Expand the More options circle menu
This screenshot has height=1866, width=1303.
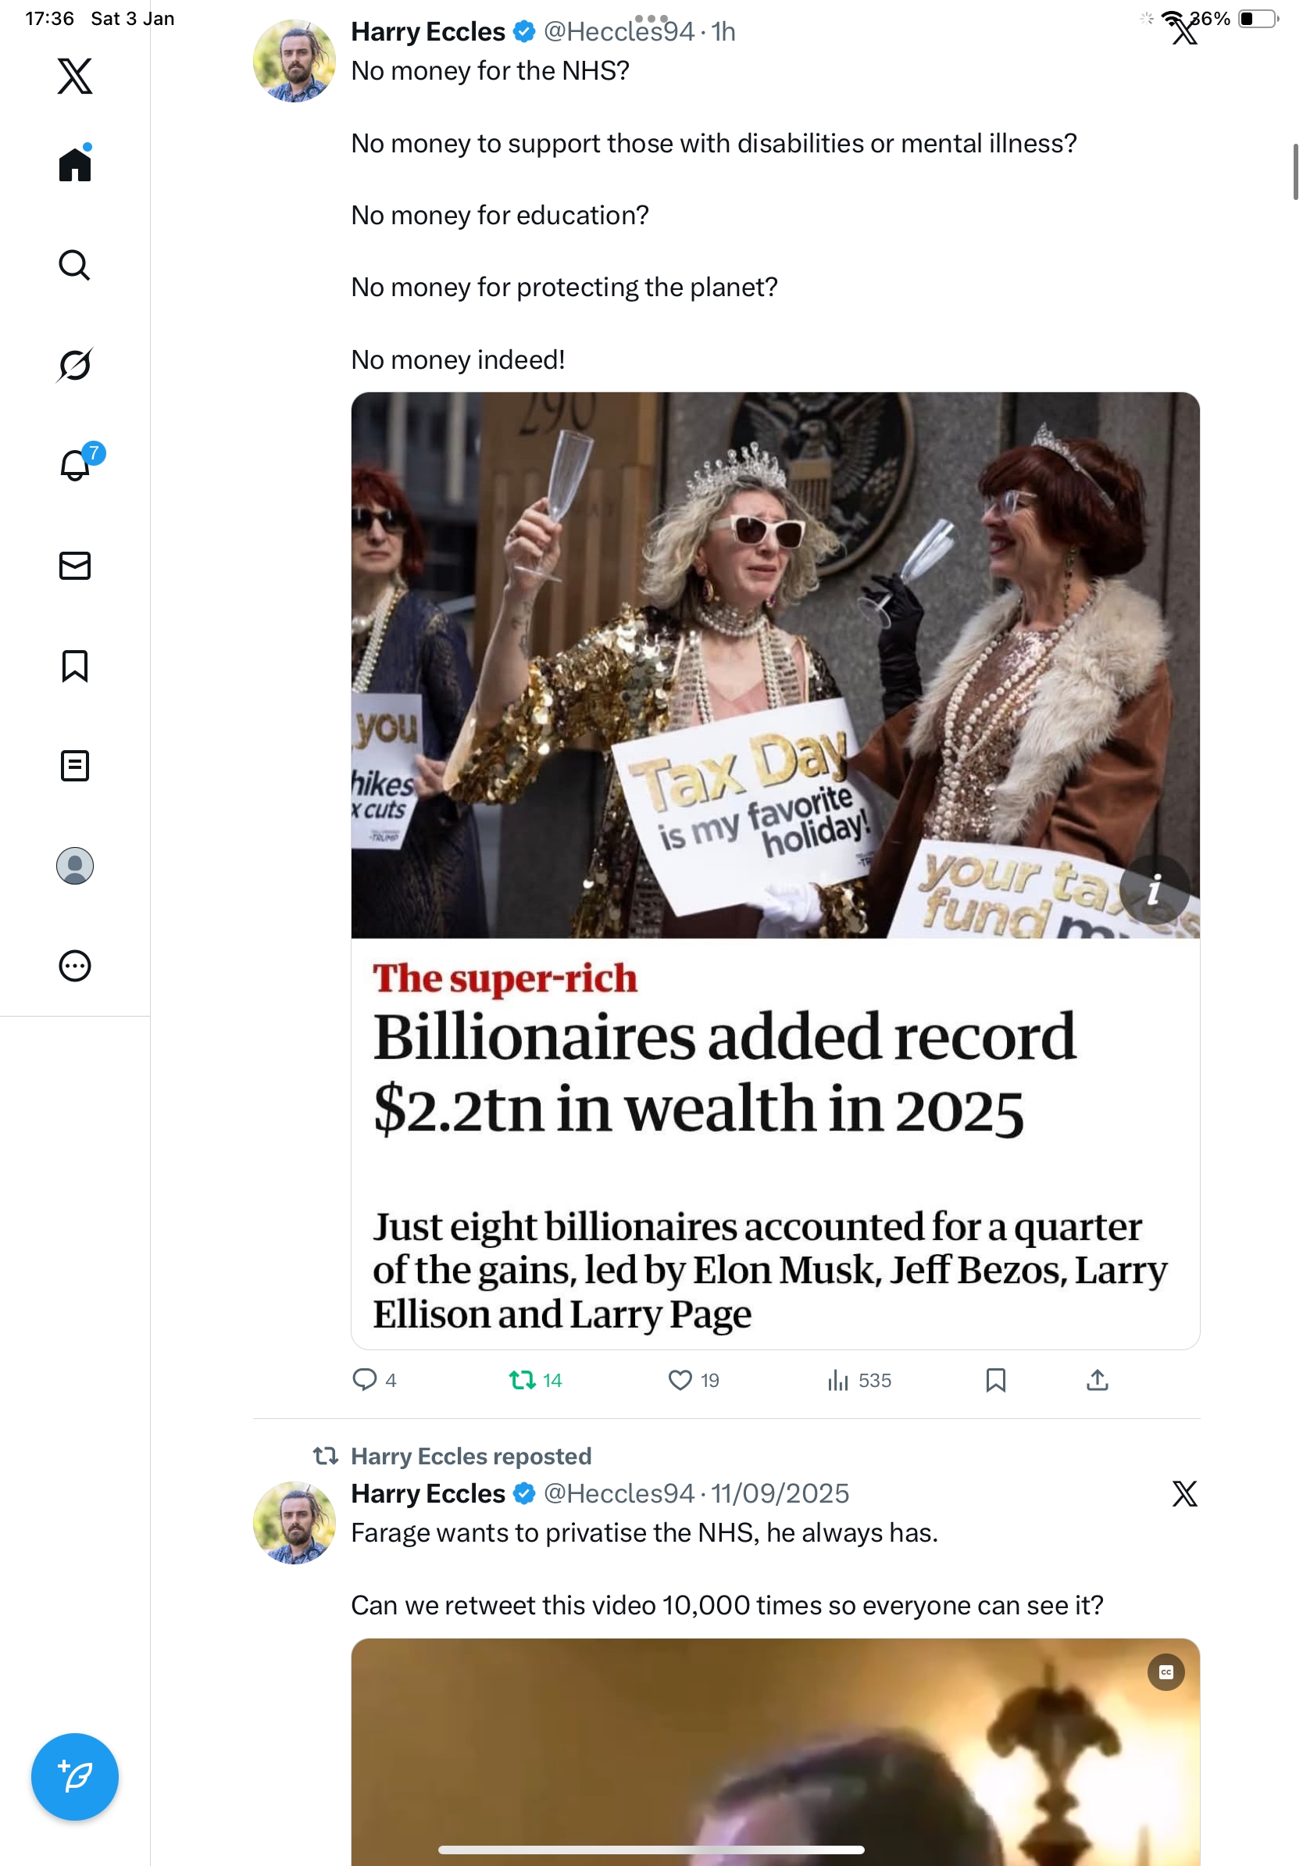pyautogui.click(x=75, y=966)
